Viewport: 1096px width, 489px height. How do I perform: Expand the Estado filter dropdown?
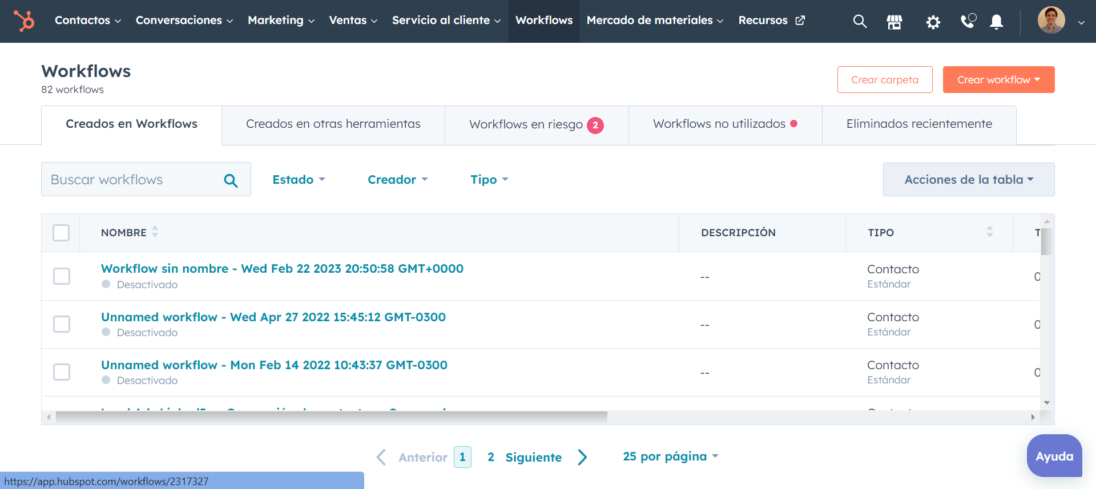299,180
